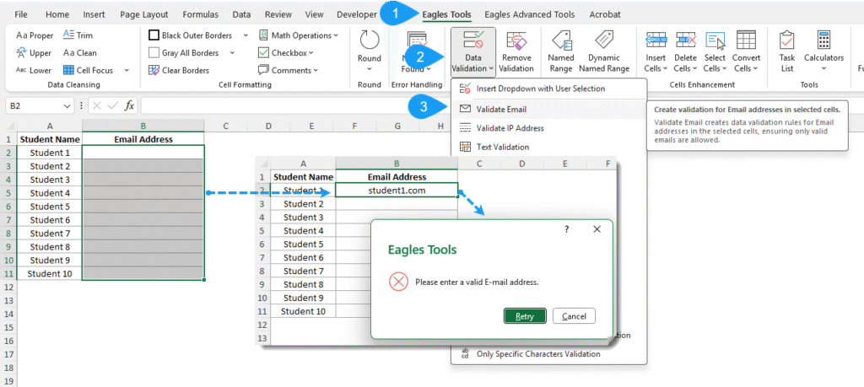The width and height of the screenshot is (864, 387).
Task: Open the Data ribbon tab
Action: (x=241, y=14)
